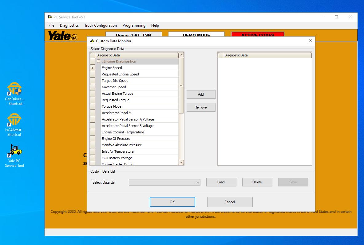364x245 pixels.
Task: Select the Engine Coolant Temperature row
Action: point(123,132)
